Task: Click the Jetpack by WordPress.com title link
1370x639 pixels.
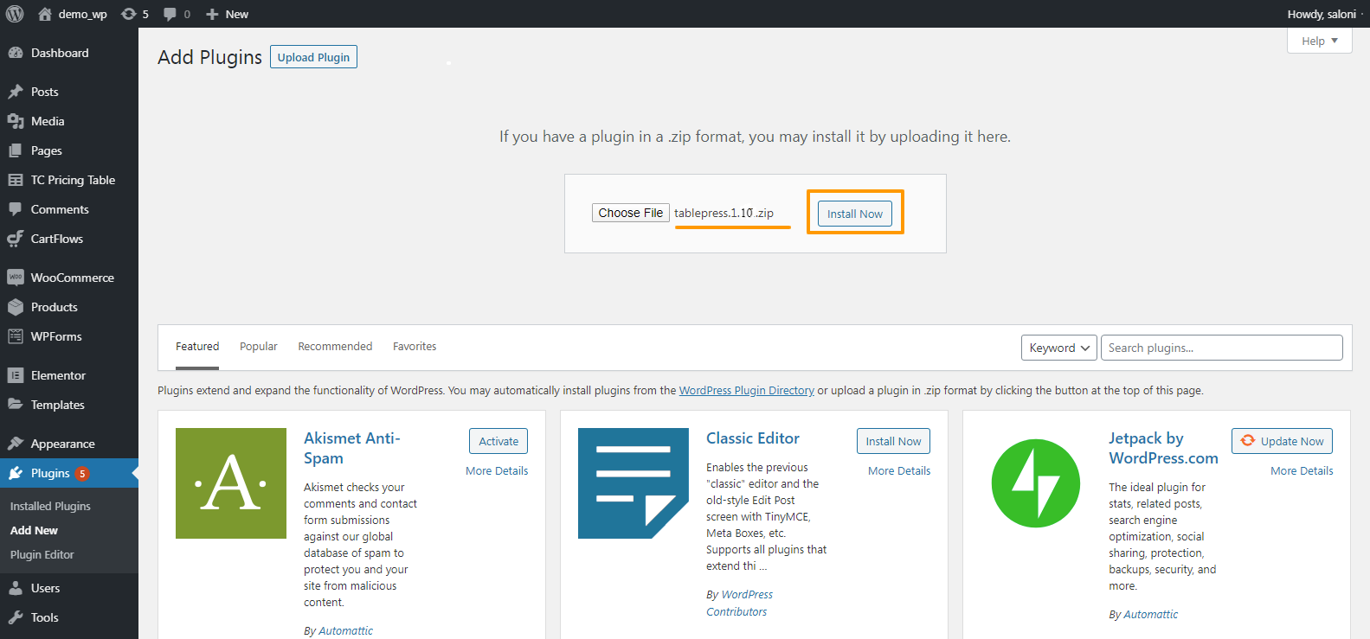Action: (1163, 448)
